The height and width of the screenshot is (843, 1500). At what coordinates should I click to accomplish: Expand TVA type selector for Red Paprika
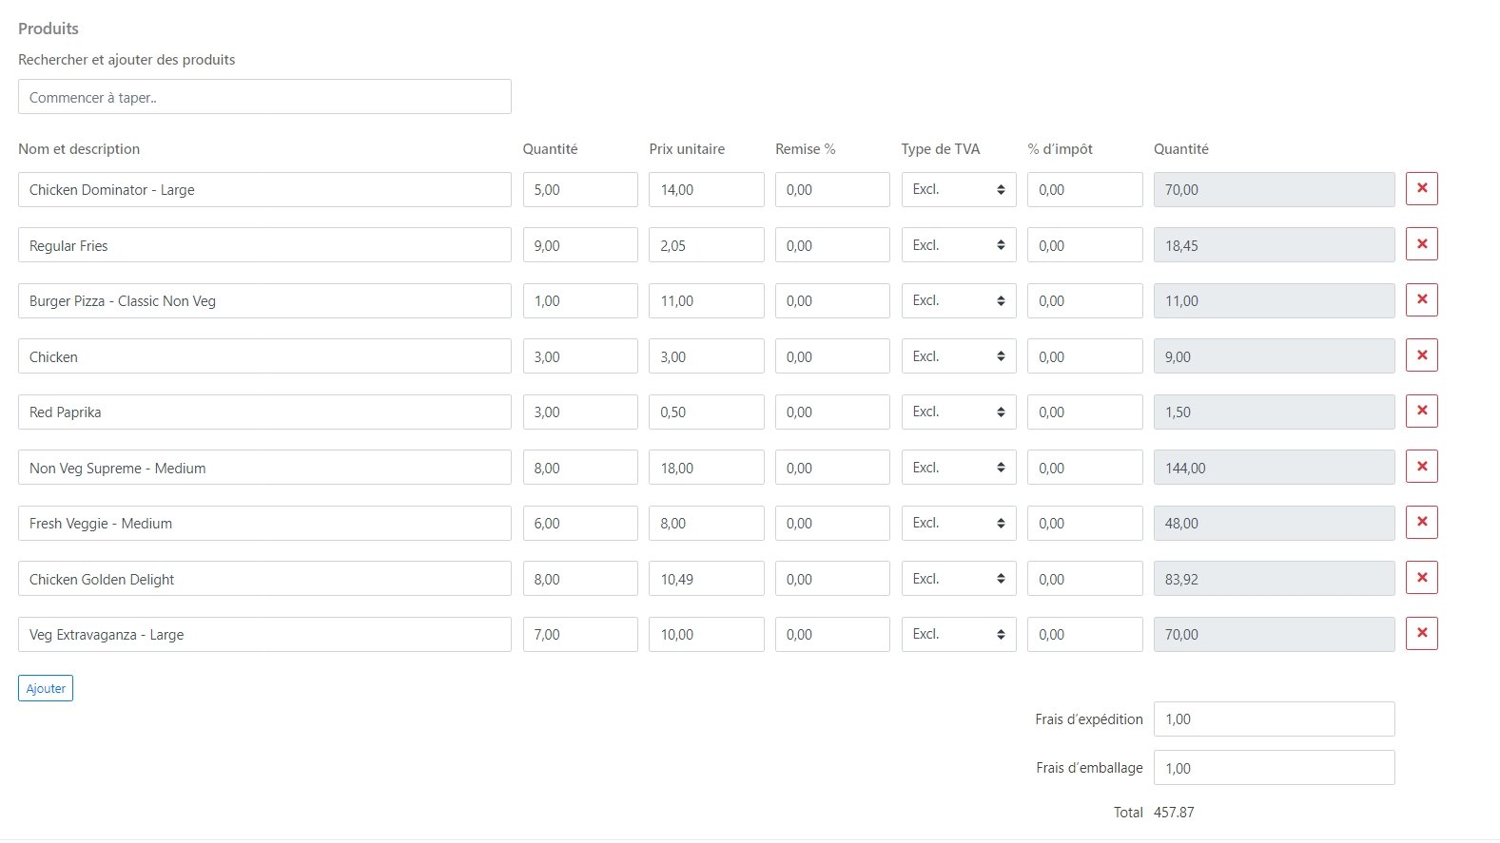coord(958,412)
